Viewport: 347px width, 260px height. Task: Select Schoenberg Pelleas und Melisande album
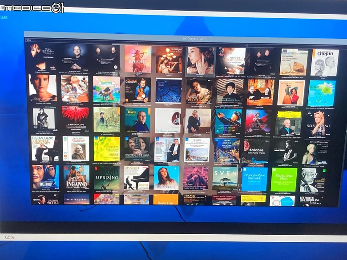[x=230, y=92]
